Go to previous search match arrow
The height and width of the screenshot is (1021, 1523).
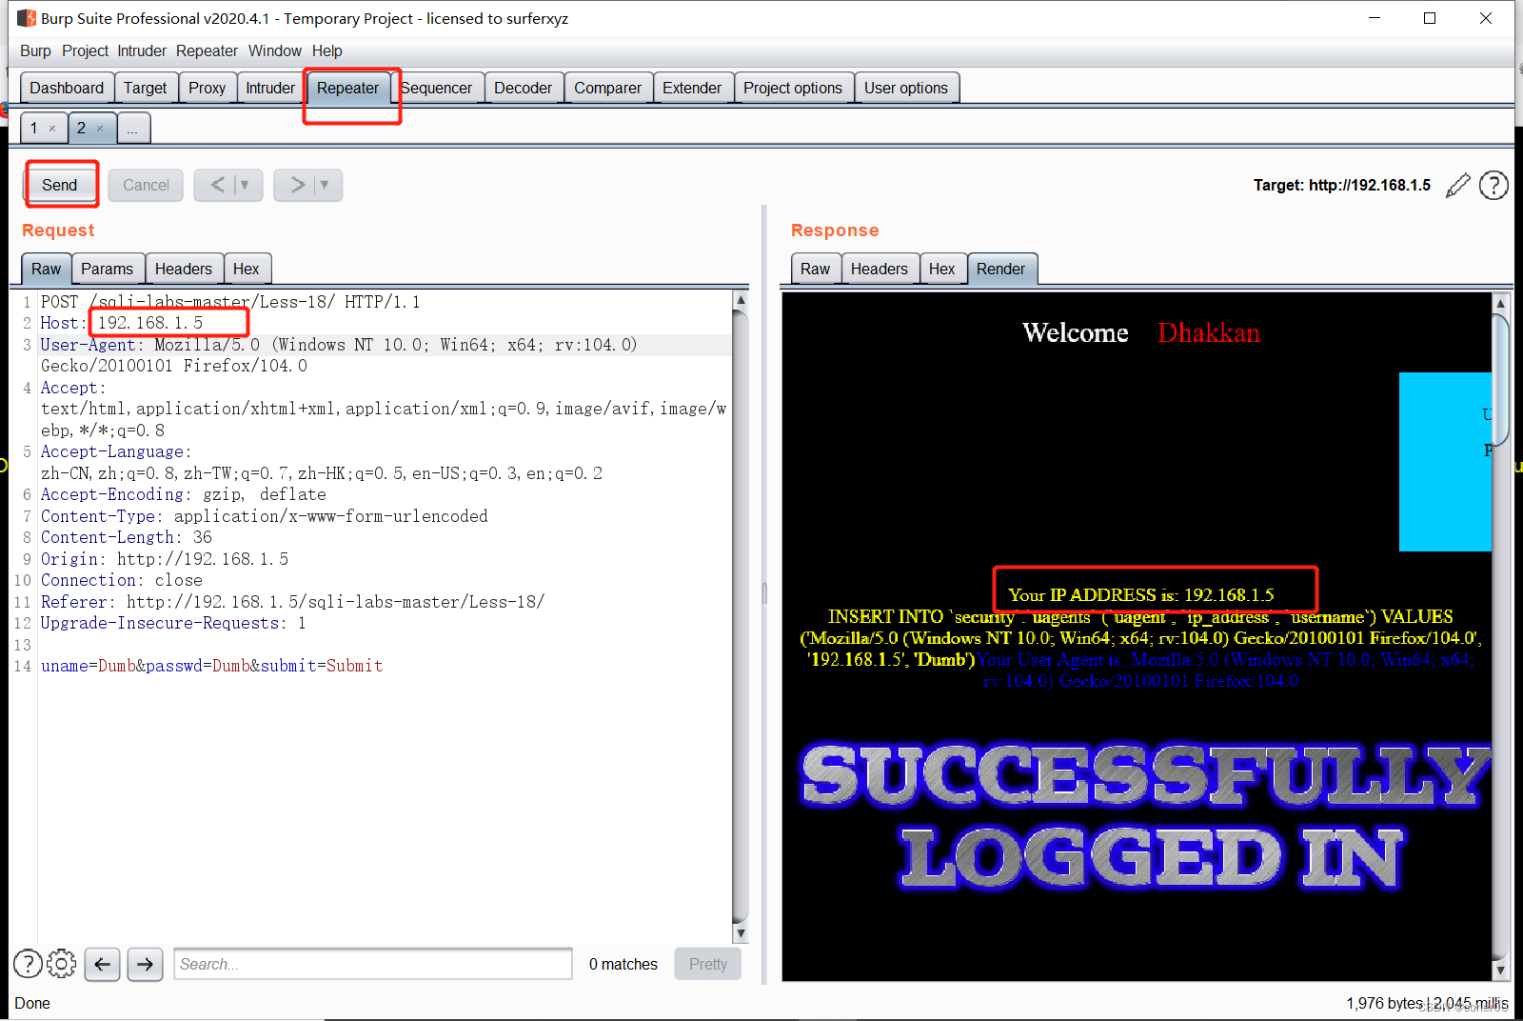(x=102, y=964)
